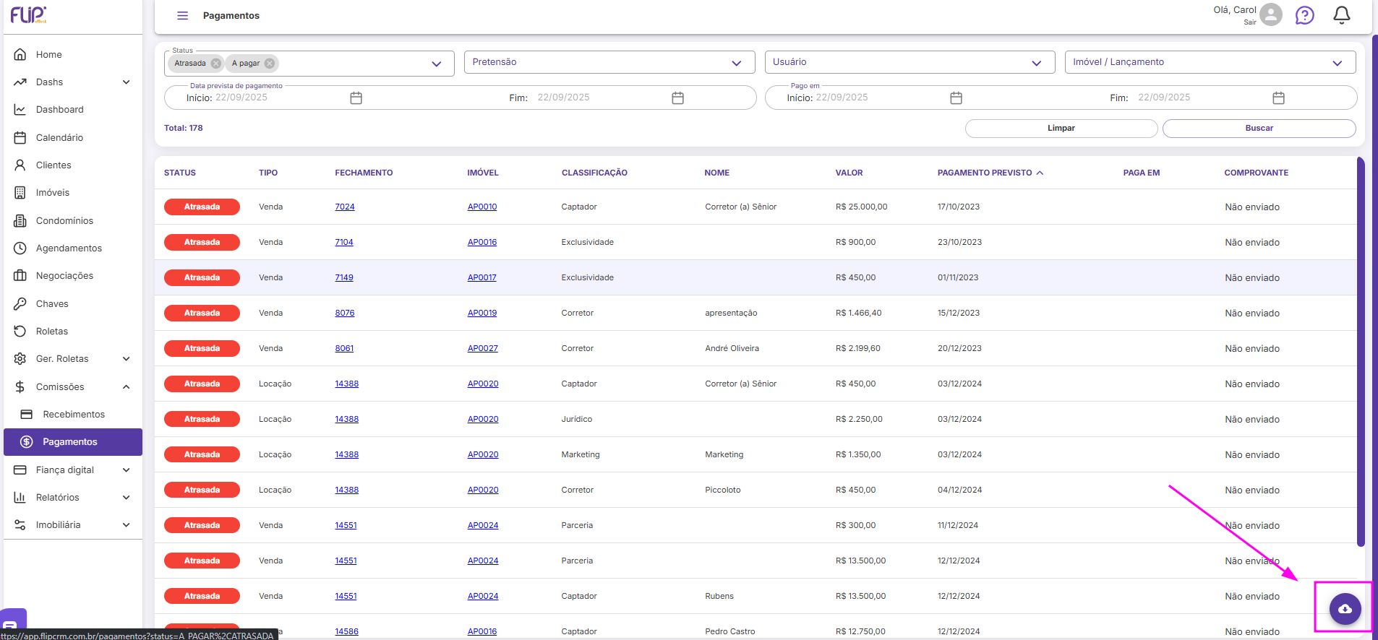Expand the Dashs menu
The width and height of the screenshot is (1378, 640).
tap(72, 82)
